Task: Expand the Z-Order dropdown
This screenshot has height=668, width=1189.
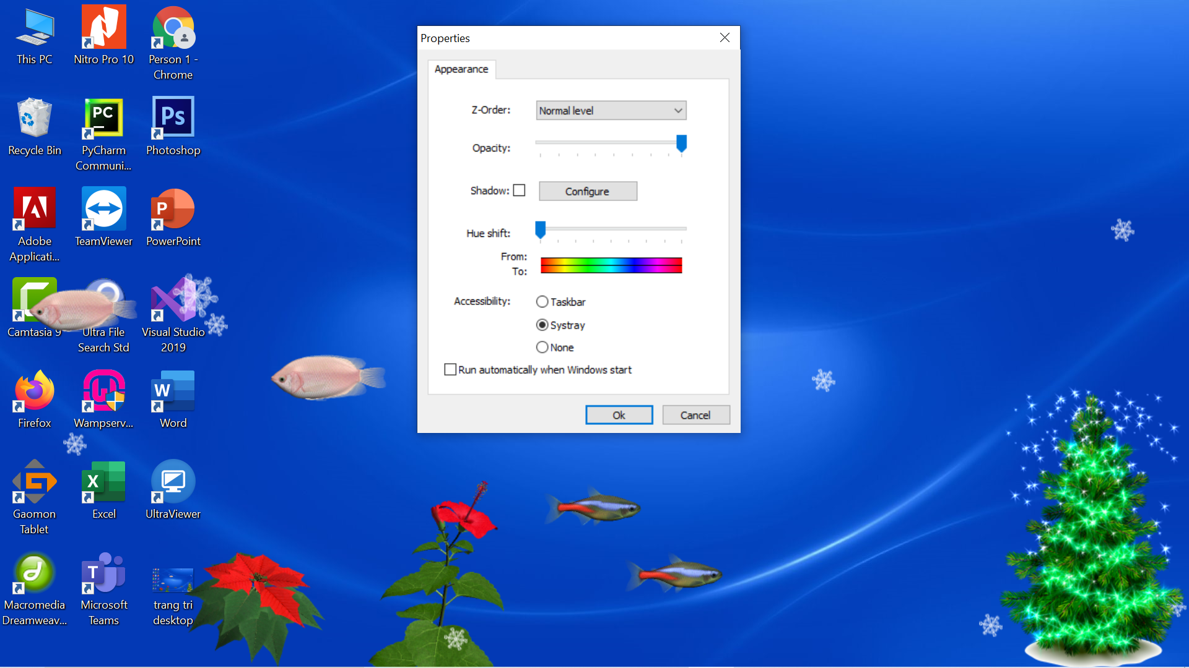Action: coord(611,111)
